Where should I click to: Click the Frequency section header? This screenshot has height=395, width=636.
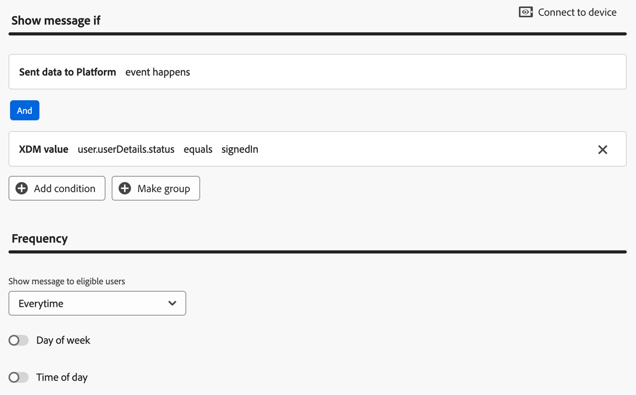click(39, 238)
